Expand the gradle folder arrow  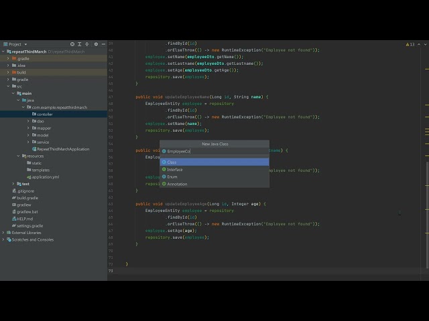click(8, 80)
